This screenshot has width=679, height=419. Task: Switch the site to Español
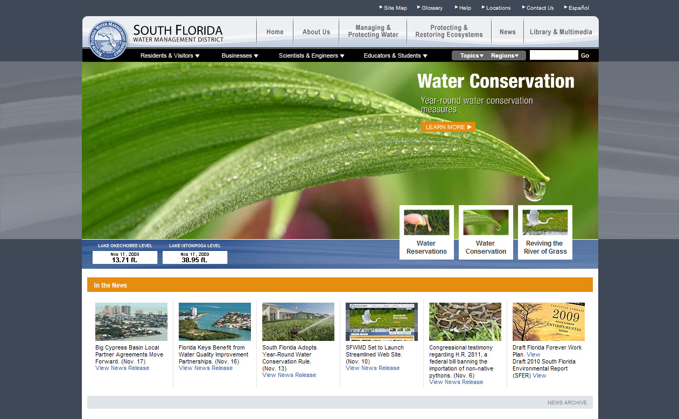pyautogui.click(x=579, y=8)
